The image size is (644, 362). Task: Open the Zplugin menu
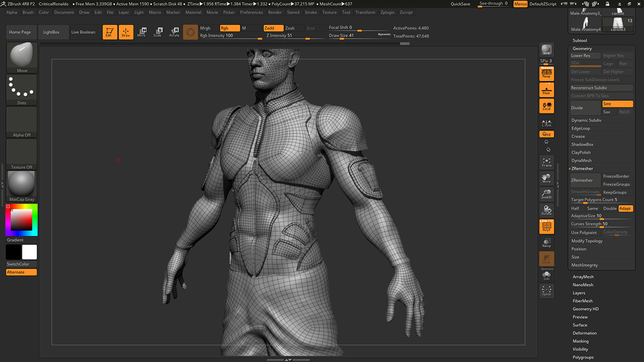click(x=387, y=12)
